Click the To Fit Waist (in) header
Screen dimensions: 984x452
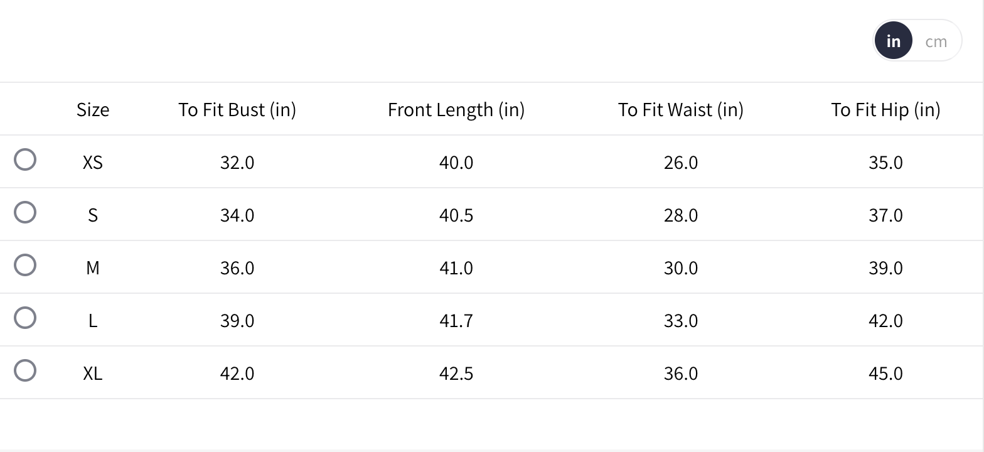(x=681, y=110)
